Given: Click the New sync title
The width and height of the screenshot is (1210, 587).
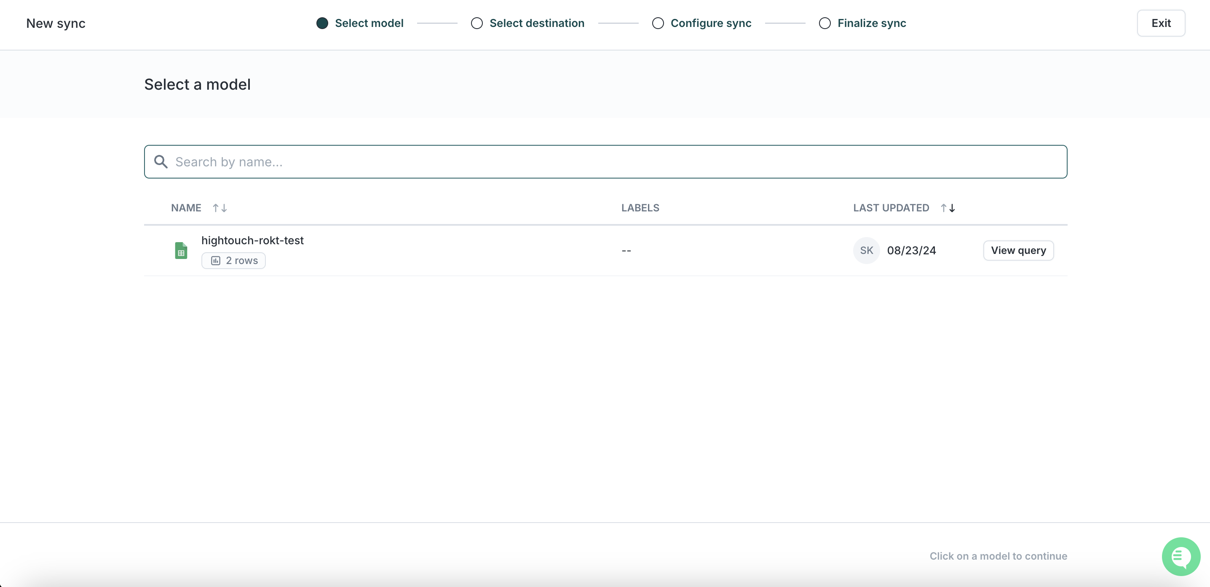Looking at the screenshot, I should click(x=56, y=23).
